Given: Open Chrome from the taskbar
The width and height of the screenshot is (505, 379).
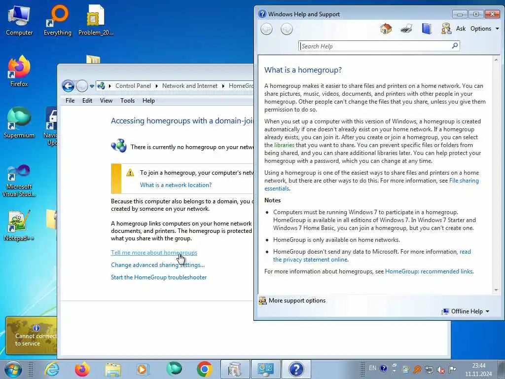Looking at the screenshot, I should (x=205, y=369).
